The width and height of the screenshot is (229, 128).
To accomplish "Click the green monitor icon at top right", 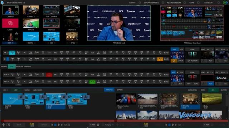I will [225, 2].
